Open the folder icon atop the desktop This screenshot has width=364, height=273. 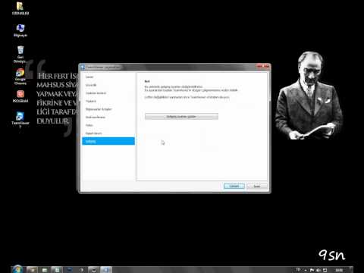click(20, 8)
